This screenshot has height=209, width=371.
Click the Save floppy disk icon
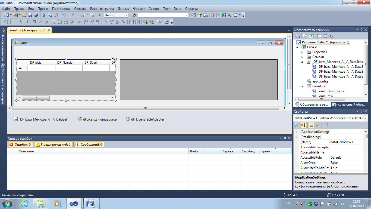(x=30, y=15)
